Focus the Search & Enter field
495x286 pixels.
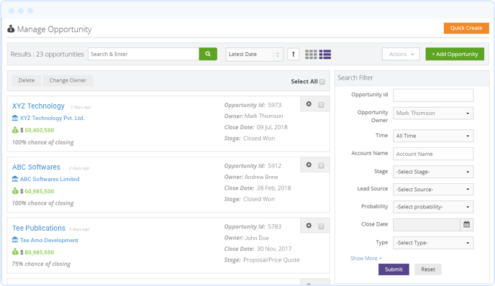[144, 54]
